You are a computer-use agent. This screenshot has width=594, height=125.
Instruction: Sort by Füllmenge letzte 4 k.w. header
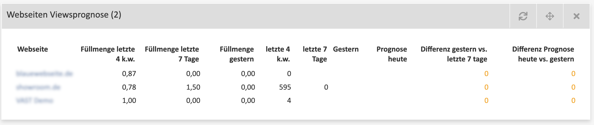[x=108, y=54]
